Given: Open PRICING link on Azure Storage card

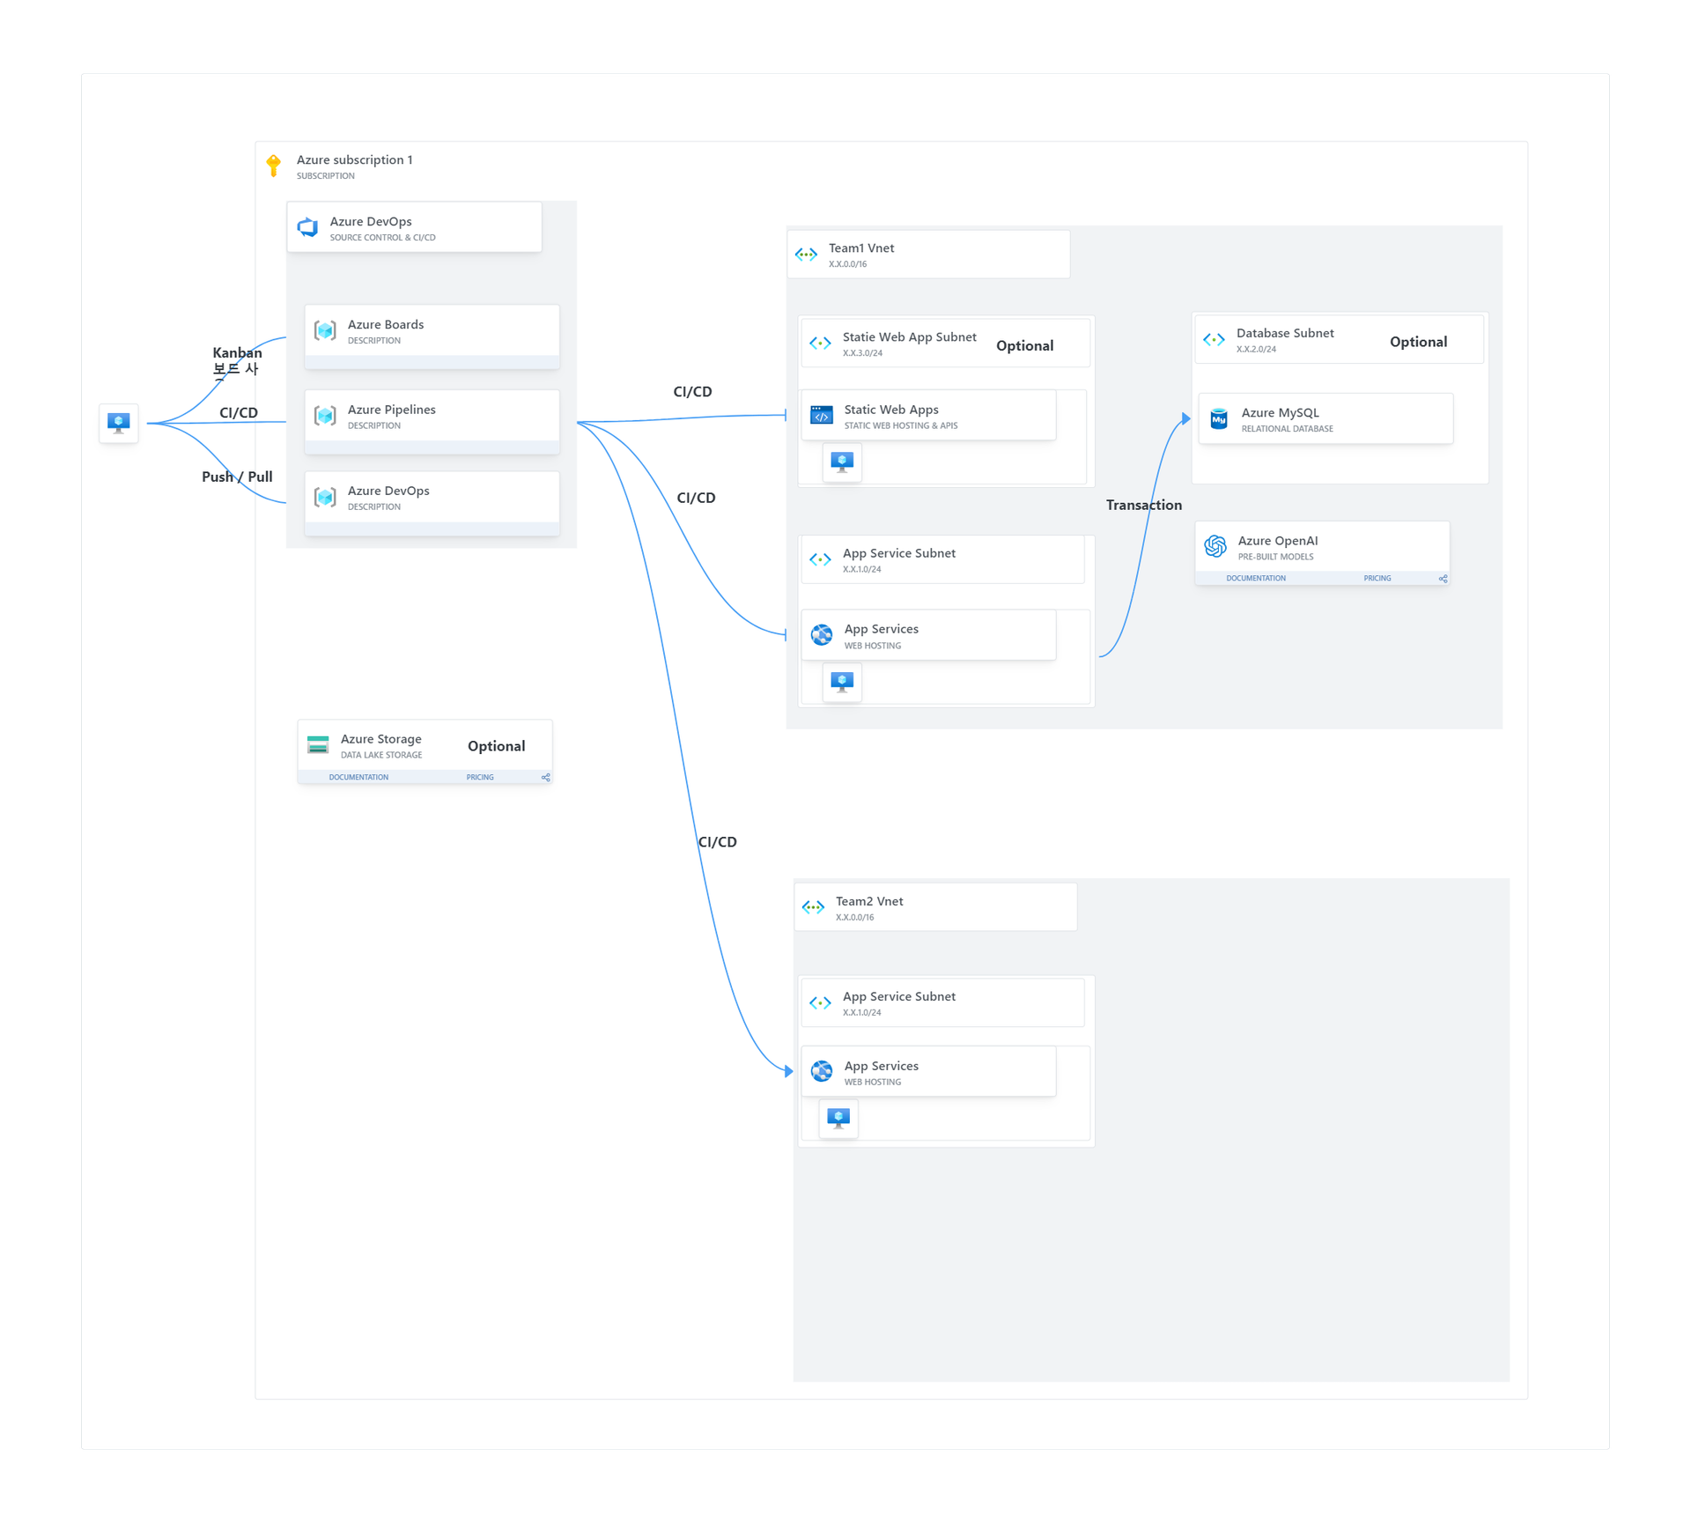Looking at the screenshot, I should pyautogui.click(x=481, y=778).
